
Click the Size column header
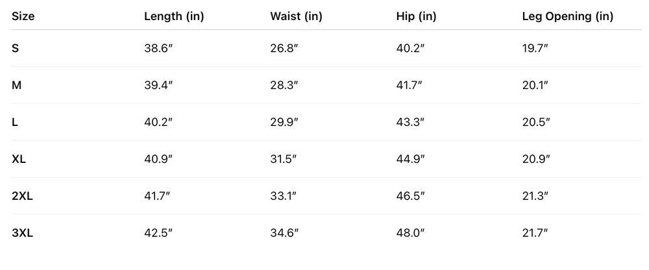pos(23,17)
